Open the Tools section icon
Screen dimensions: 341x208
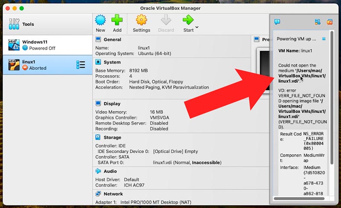point(14,24)
